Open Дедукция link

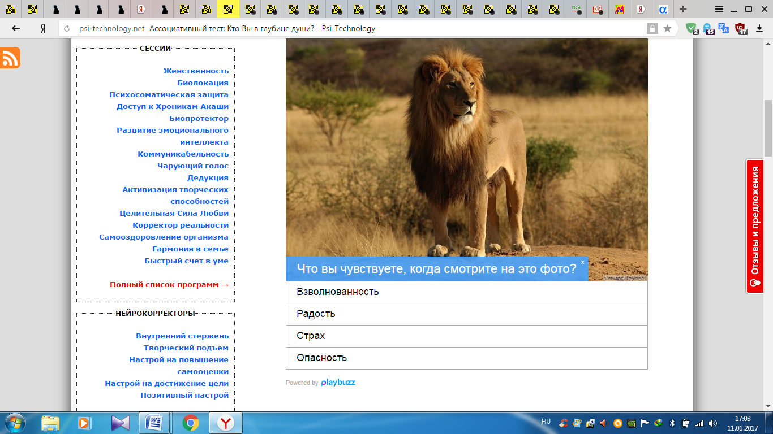coord(208,177)
